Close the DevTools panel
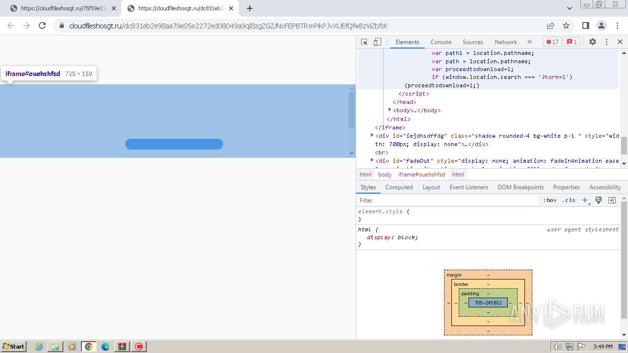 620,42
